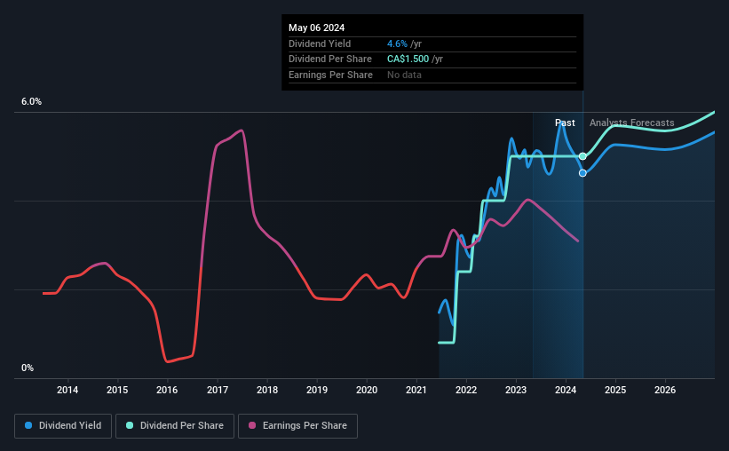Click the 2023 x-axis label

(516, 390)
